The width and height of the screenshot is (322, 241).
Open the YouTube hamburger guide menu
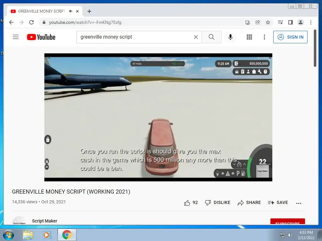pyautogui.click(x=16, y=37)
